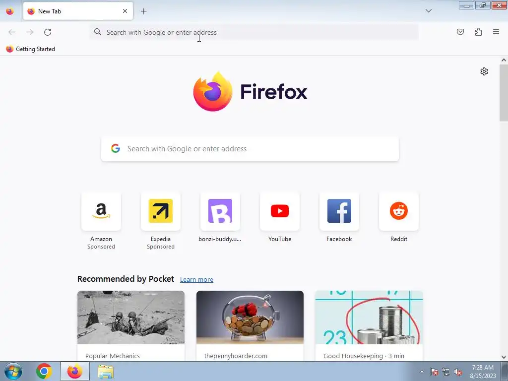Viewport: 508px width, 381px height.
Task: Focus the top address bar field
Action: pyautogui.click(x=254, y=32)
